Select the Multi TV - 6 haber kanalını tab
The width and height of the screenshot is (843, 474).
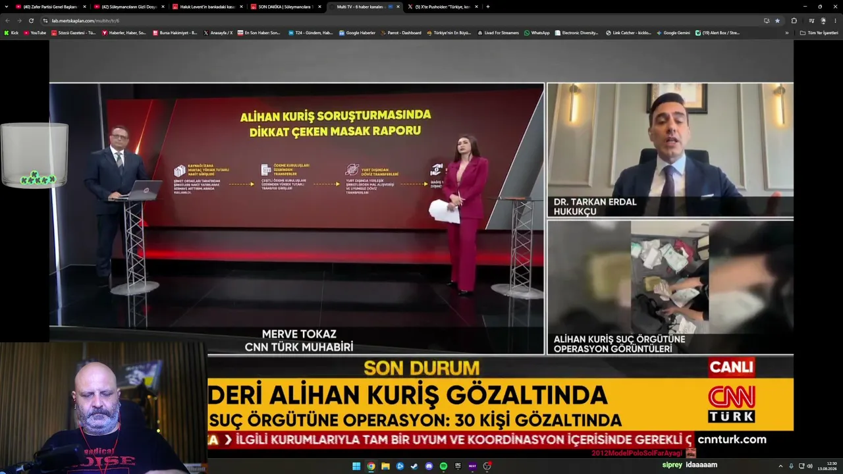point(364,7)
